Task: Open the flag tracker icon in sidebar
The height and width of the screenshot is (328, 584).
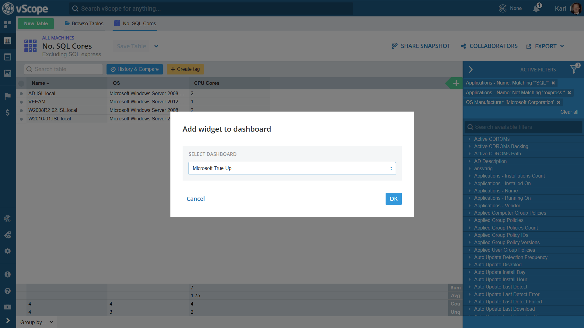Action: 8,96
